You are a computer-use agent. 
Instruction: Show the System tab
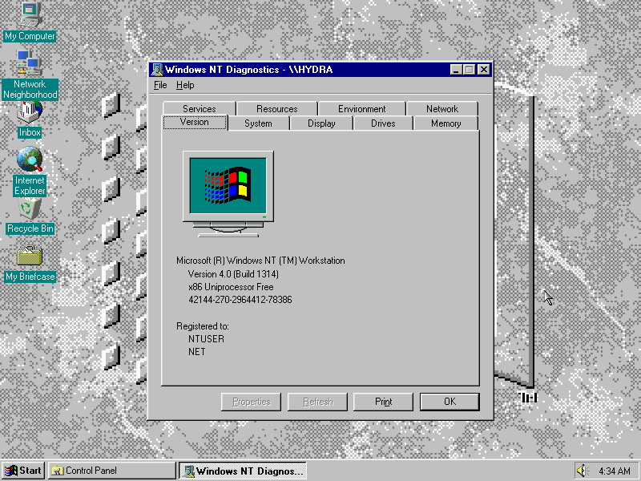258,123
